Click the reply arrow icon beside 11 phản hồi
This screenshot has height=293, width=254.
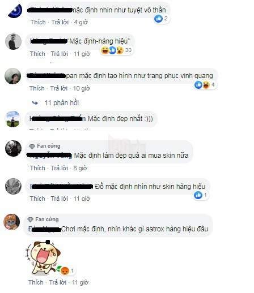[x=35, y=103]
